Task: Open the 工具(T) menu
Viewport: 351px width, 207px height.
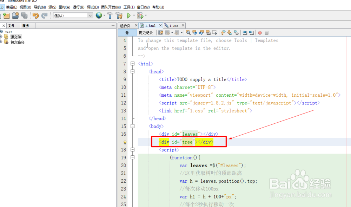Action: [x=129, y=7]
